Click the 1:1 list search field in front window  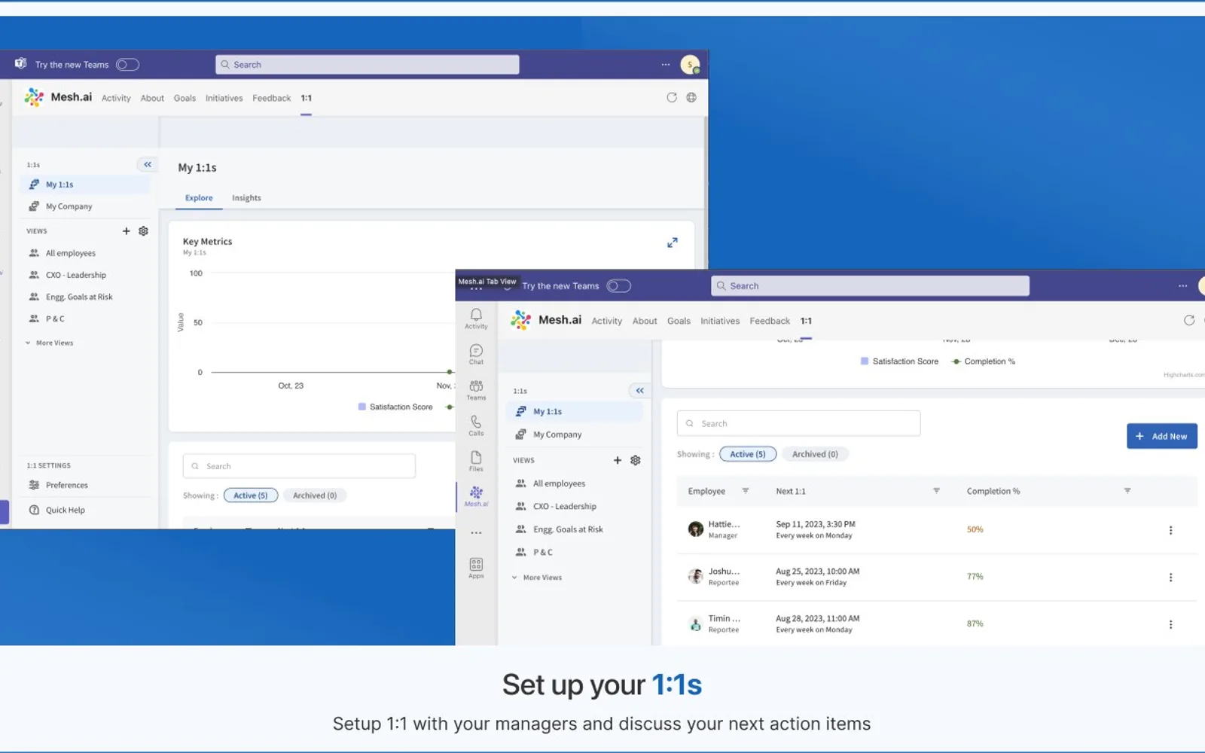798,423
